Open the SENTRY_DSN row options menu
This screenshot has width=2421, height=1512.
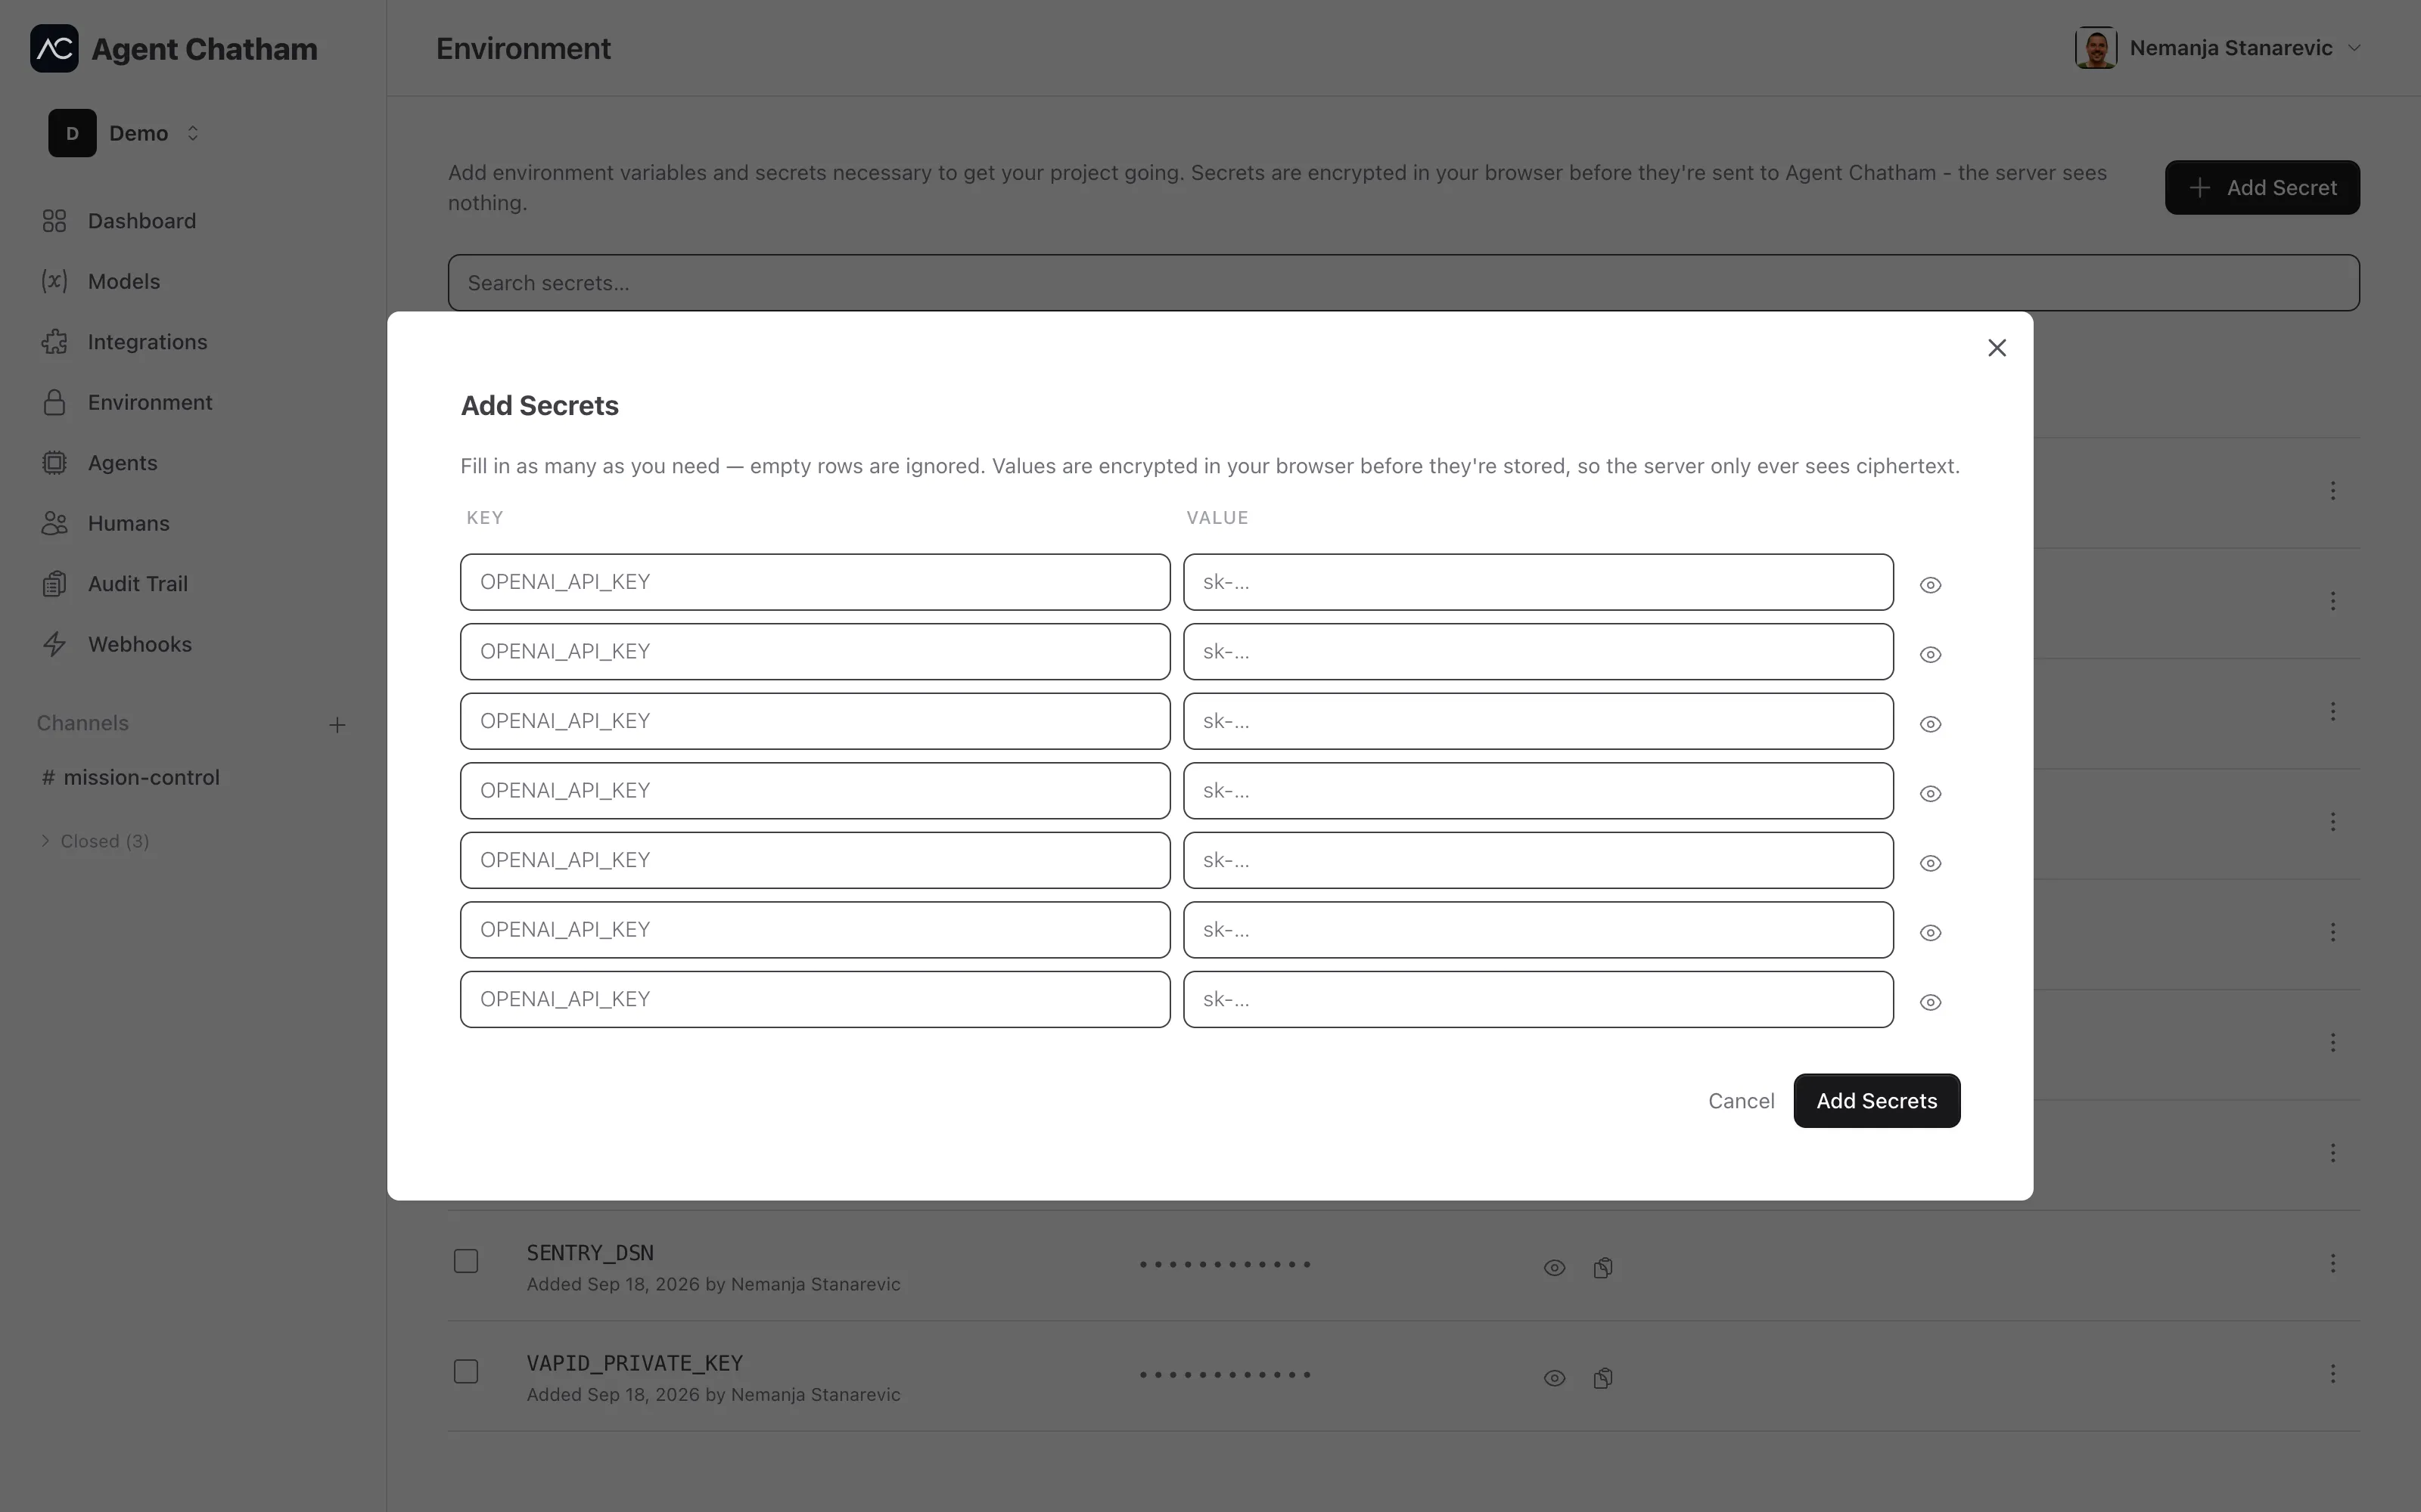[x=2332, y=1263]
